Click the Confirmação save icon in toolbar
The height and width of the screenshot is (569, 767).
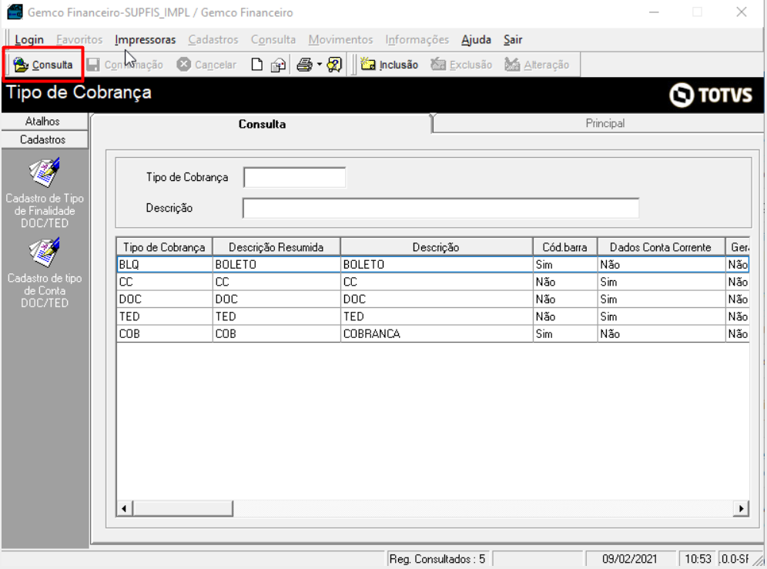(x=93, y=65)
